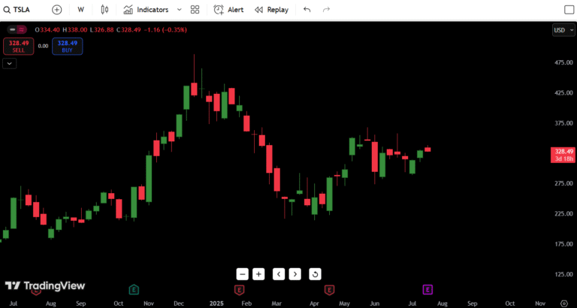This screenshot has height=308, width=577.
Task: Click the Mar label on the time axis
Action: 276,303
